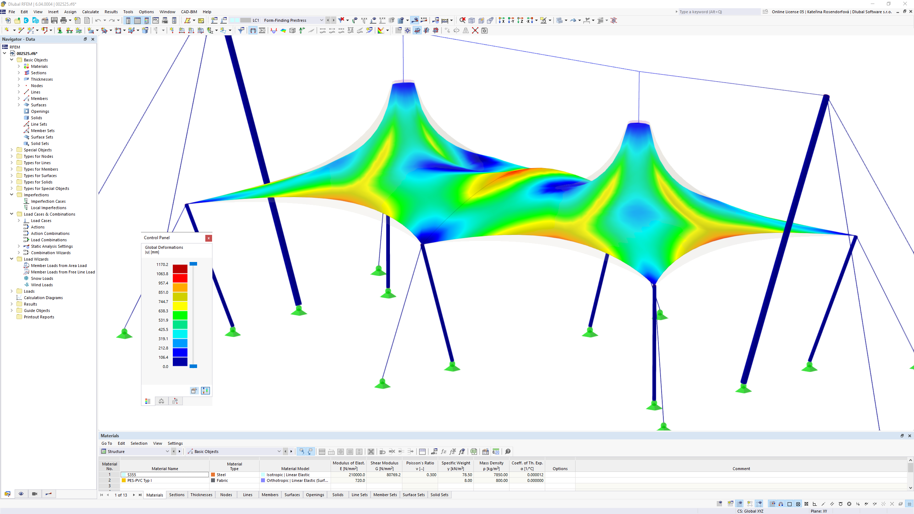Click the global deformations color legend export icon

tap(194, 390)
